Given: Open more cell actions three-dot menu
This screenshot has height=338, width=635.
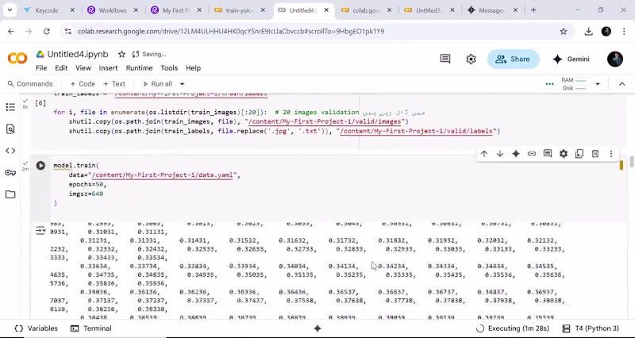Looking at the screenshot, I should point(610,154).
